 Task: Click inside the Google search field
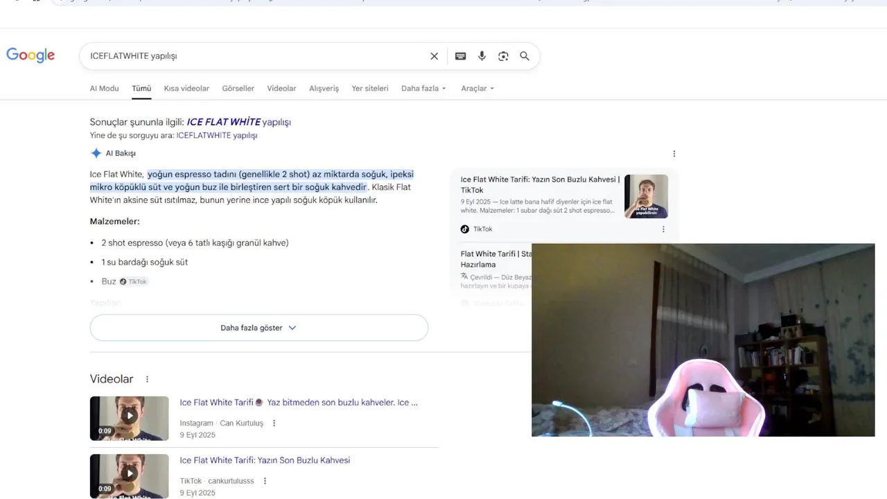click(x=256, y=56)
